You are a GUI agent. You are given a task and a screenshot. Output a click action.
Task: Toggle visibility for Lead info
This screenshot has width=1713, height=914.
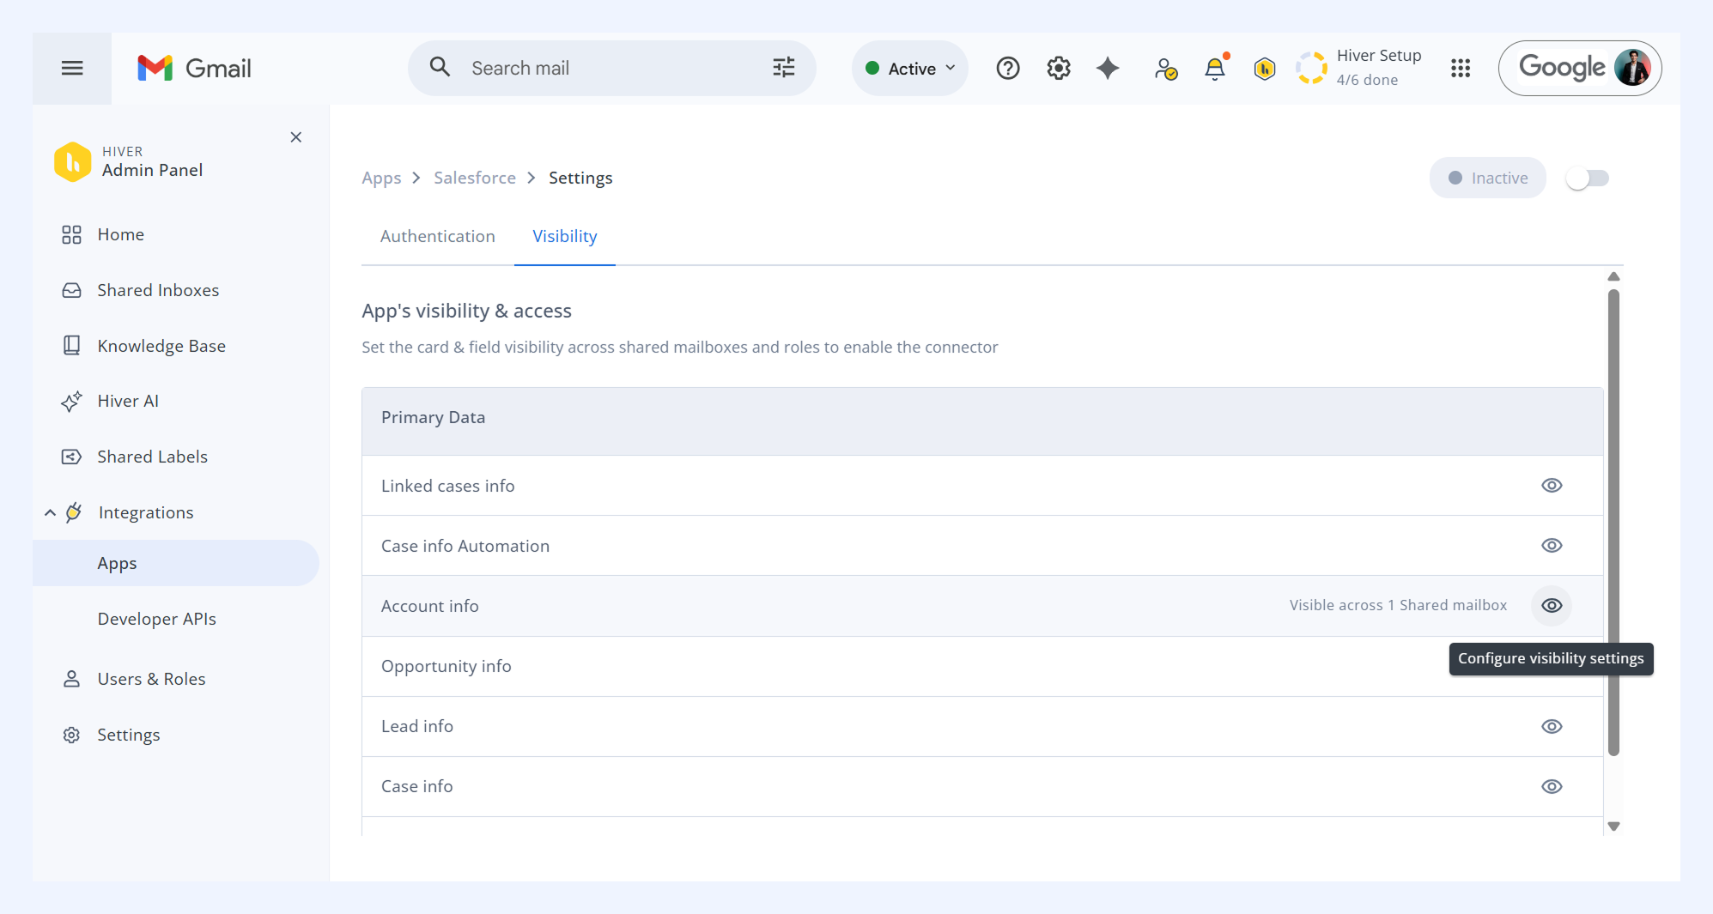[x=1552, y=726]
